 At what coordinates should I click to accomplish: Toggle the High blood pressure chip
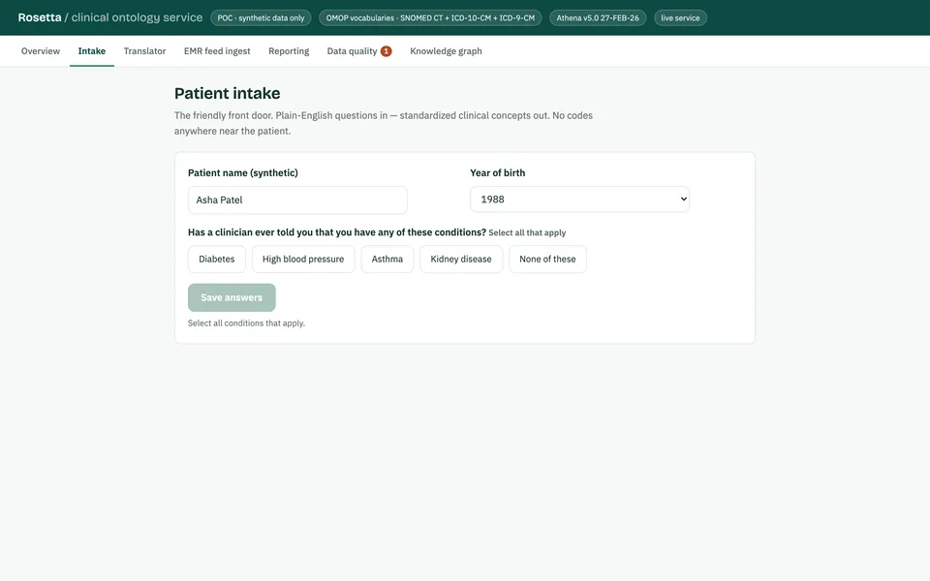(303, 260)
